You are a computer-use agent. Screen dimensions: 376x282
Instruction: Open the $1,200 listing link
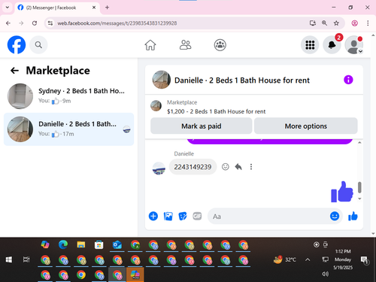click(x=216, y=111)
